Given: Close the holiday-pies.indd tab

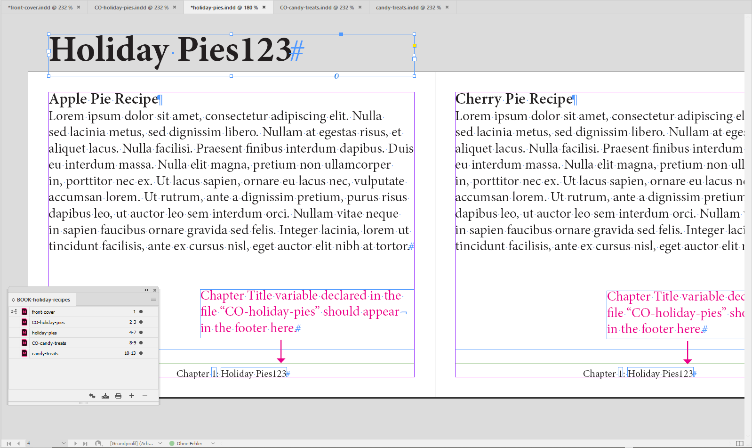Looking at the screenshot, I should click(264, 8).
